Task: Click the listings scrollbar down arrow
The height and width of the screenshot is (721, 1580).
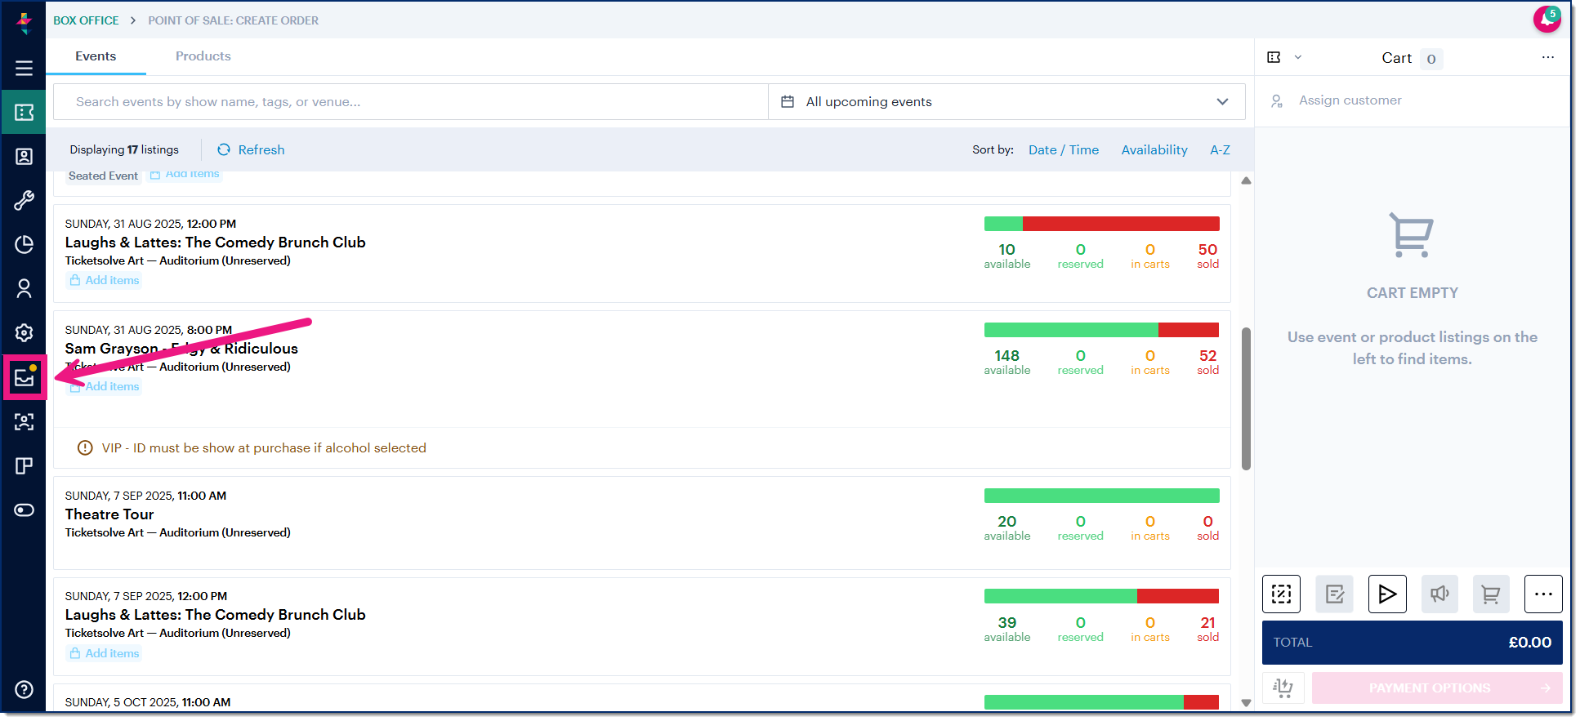Action: 1246,702
